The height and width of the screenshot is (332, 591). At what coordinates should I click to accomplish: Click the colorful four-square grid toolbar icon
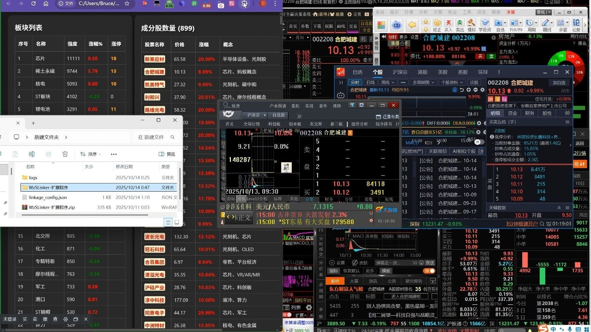pos(381,25)
